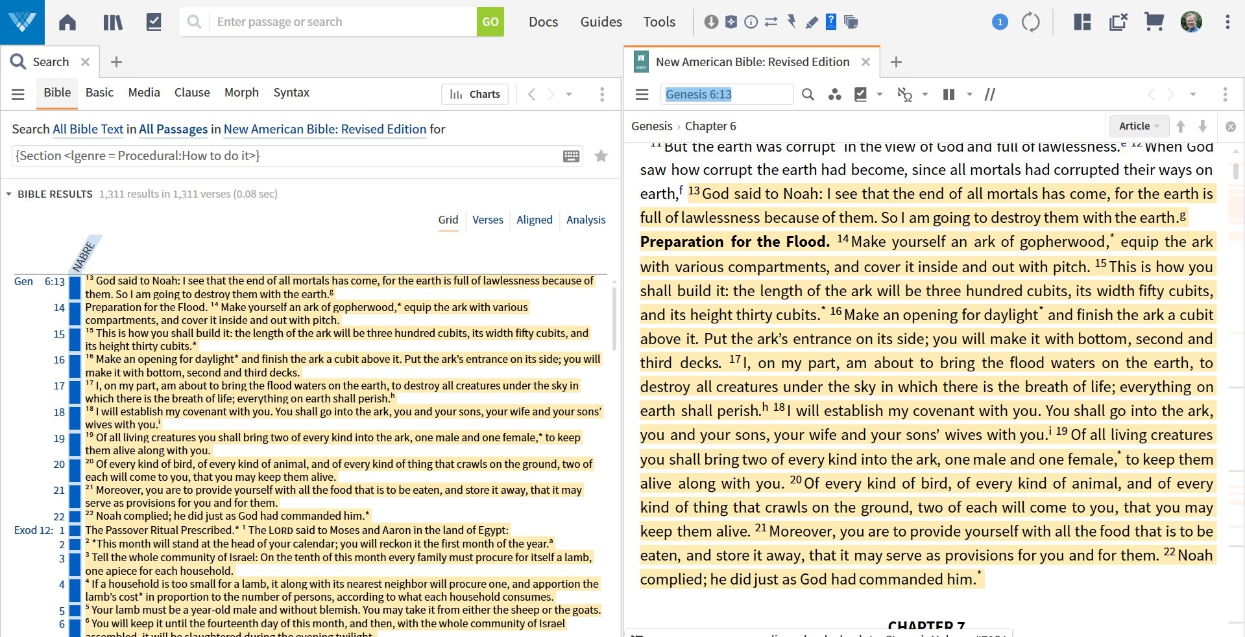Open the shopping cart store icon
Screen dimensions: 1245x637
pos(1154,22)
